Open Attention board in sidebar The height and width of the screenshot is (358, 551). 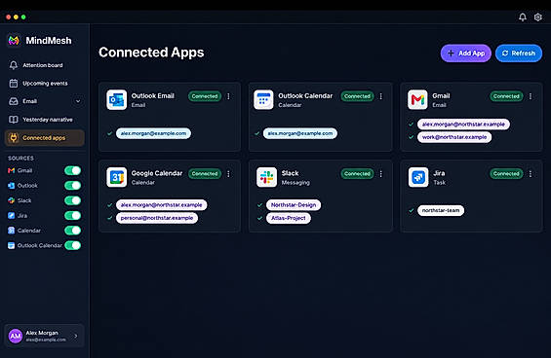pyautogui.click(x=45, y=65)
